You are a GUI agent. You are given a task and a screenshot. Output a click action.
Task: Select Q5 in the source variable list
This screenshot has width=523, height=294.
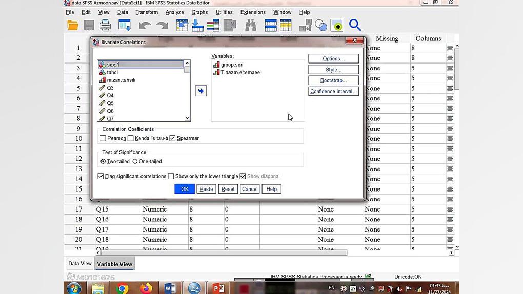click(x=141, y=103)
